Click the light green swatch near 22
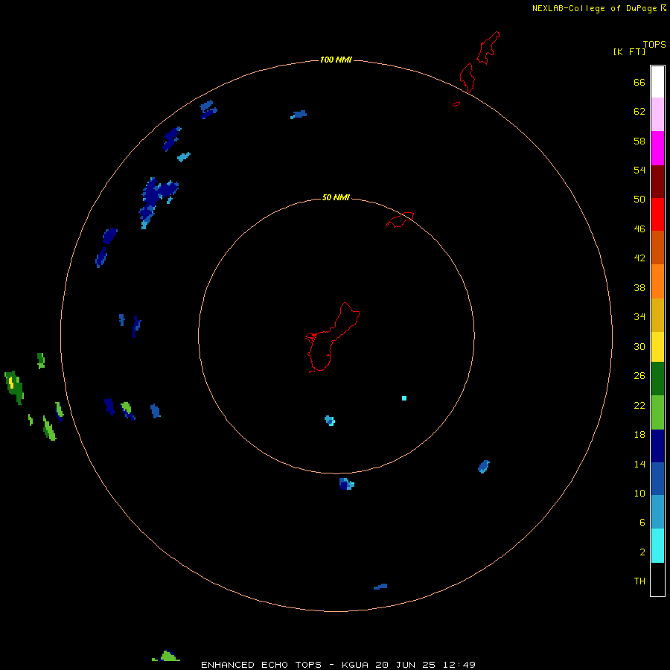This screenshot has height=670, width=670. [657, 412]
